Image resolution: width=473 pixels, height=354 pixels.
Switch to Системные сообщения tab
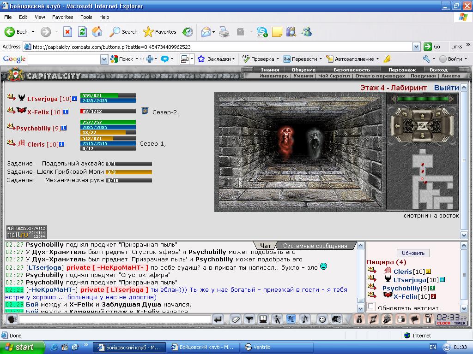pos(315,246)
